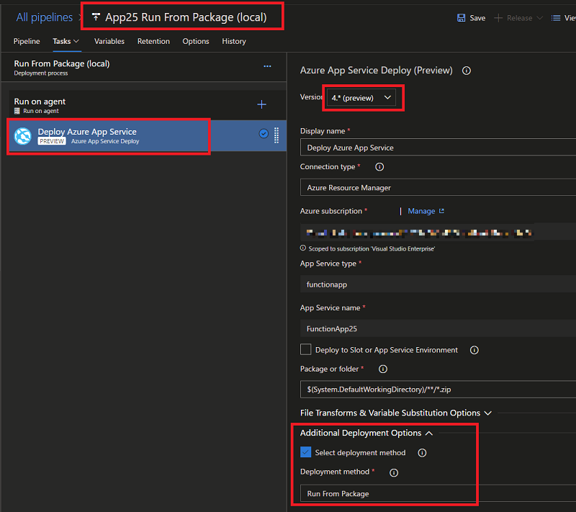Uncheck Select deployment method checkbox

pos(305,452)
